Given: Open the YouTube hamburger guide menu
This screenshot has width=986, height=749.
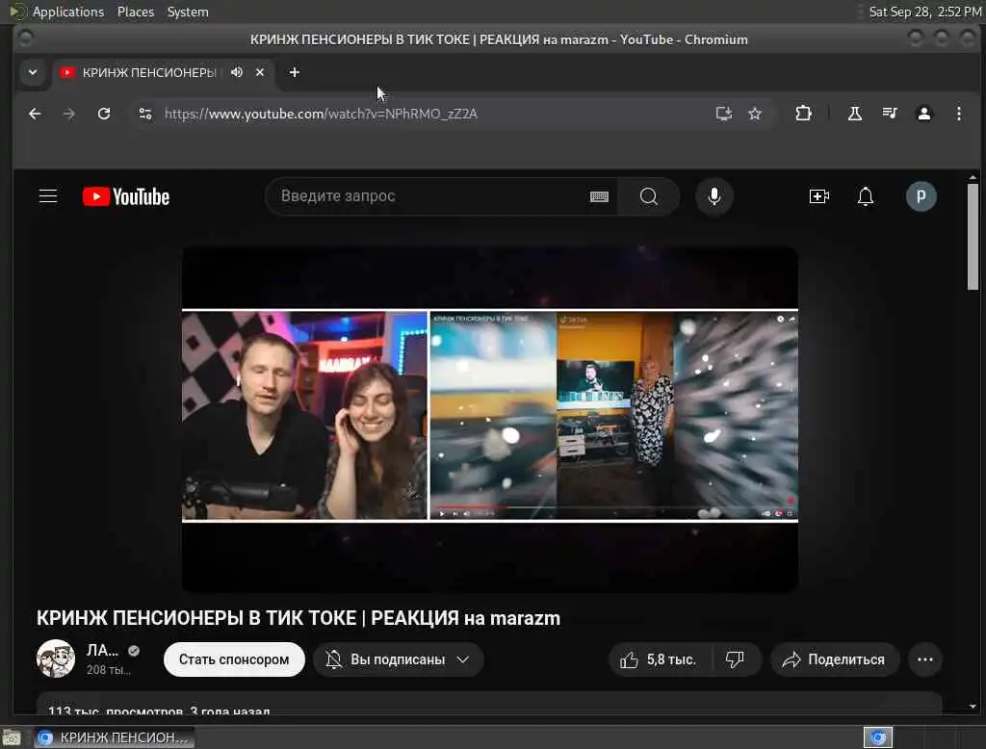Looking at the screenshot, I should coord(48,196).
